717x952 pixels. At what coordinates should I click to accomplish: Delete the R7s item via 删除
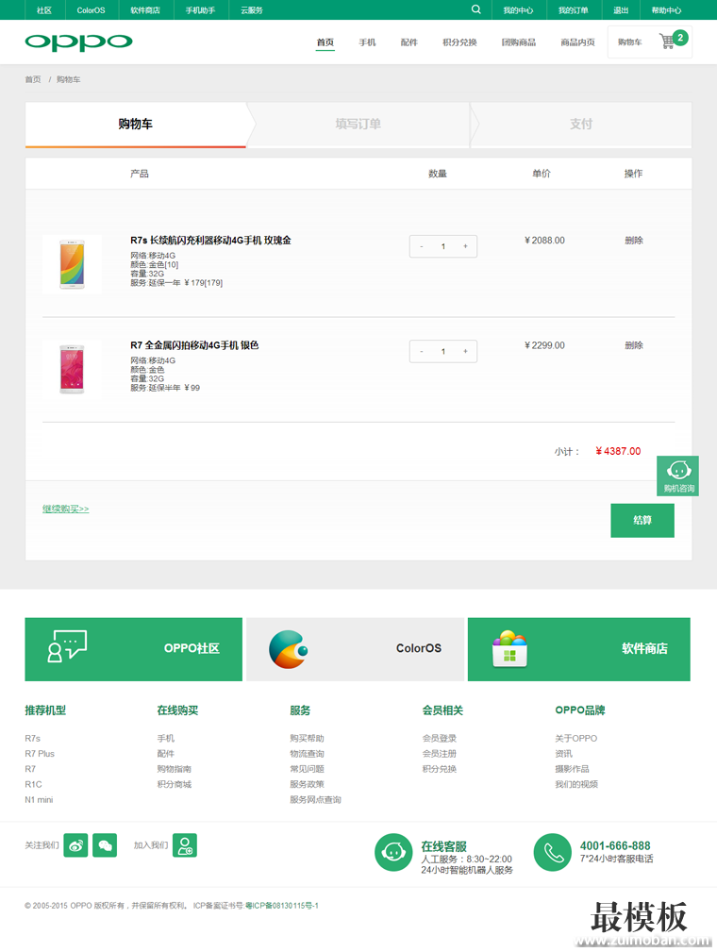pyautogui.click(x=634, y=241)
